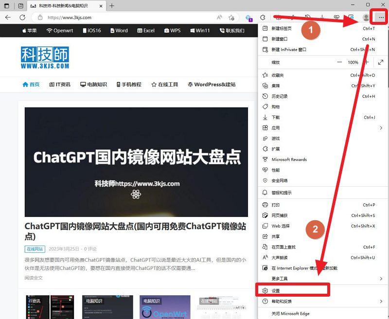Choose 共享 menu entry
Image resolution: width=389 pixels, height=319 pixels.
click(x=322, y=237)
